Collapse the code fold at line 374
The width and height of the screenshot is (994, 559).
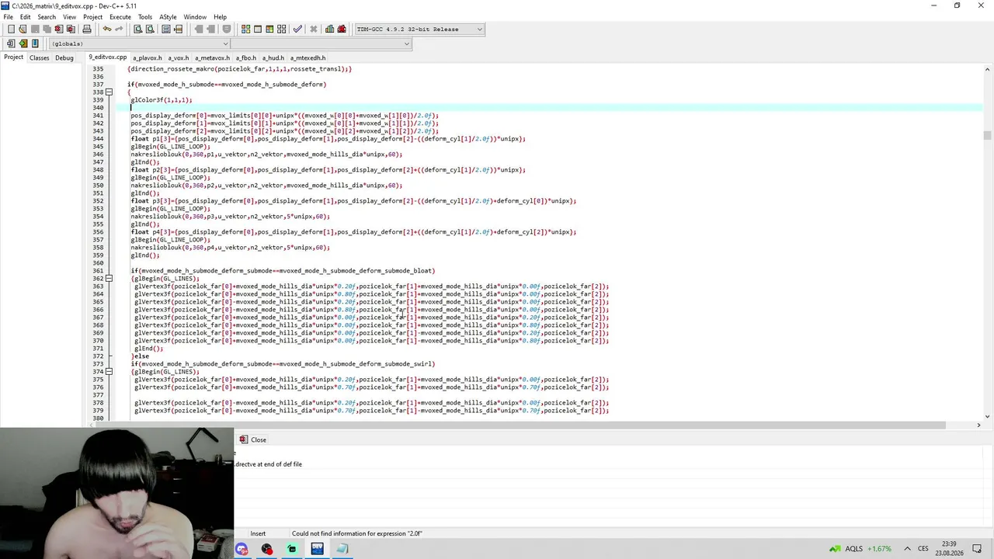pyautogui.click(x=109, y=372)
